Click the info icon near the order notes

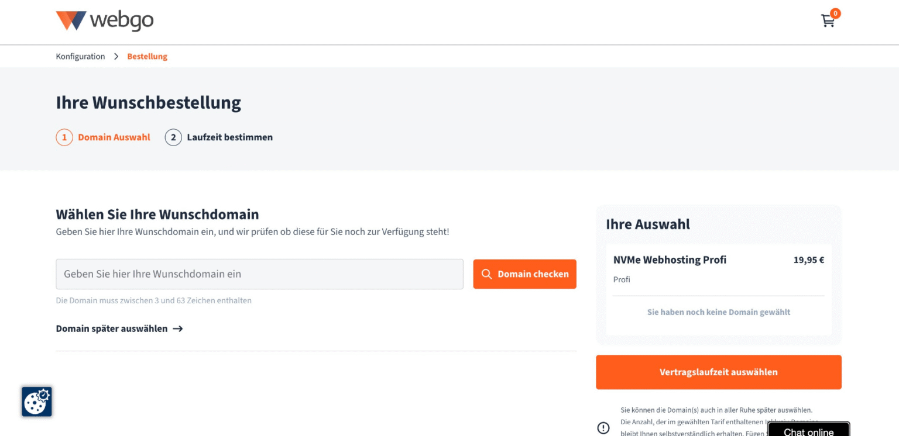pos(603,428)
